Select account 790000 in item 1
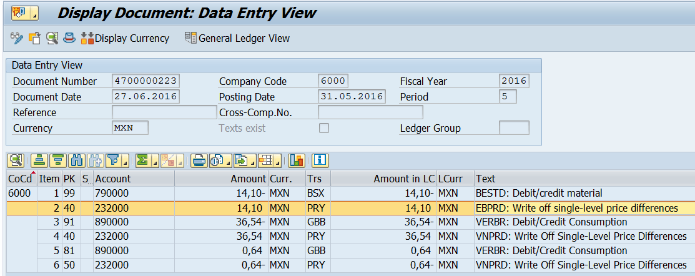Viewport: 695px width, 276px height. (134, 193)
